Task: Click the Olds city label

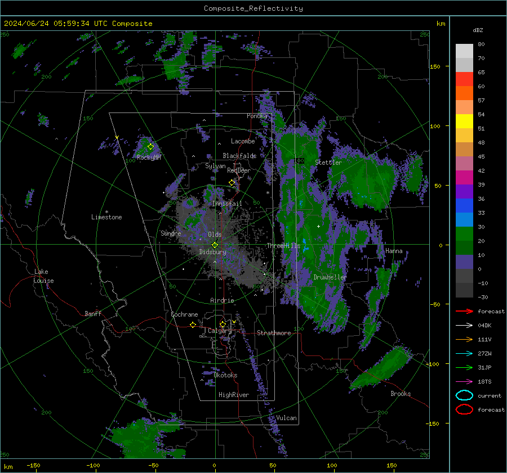Action: [x=215, y=235]
